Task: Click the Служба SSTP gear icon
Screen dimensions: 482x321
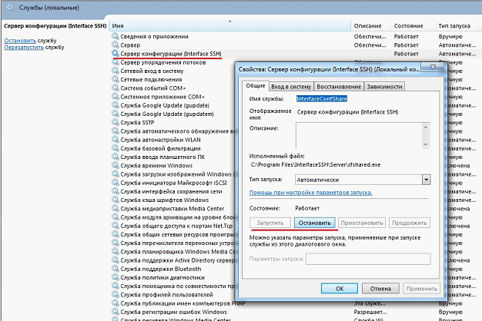Action: point(115,122)
